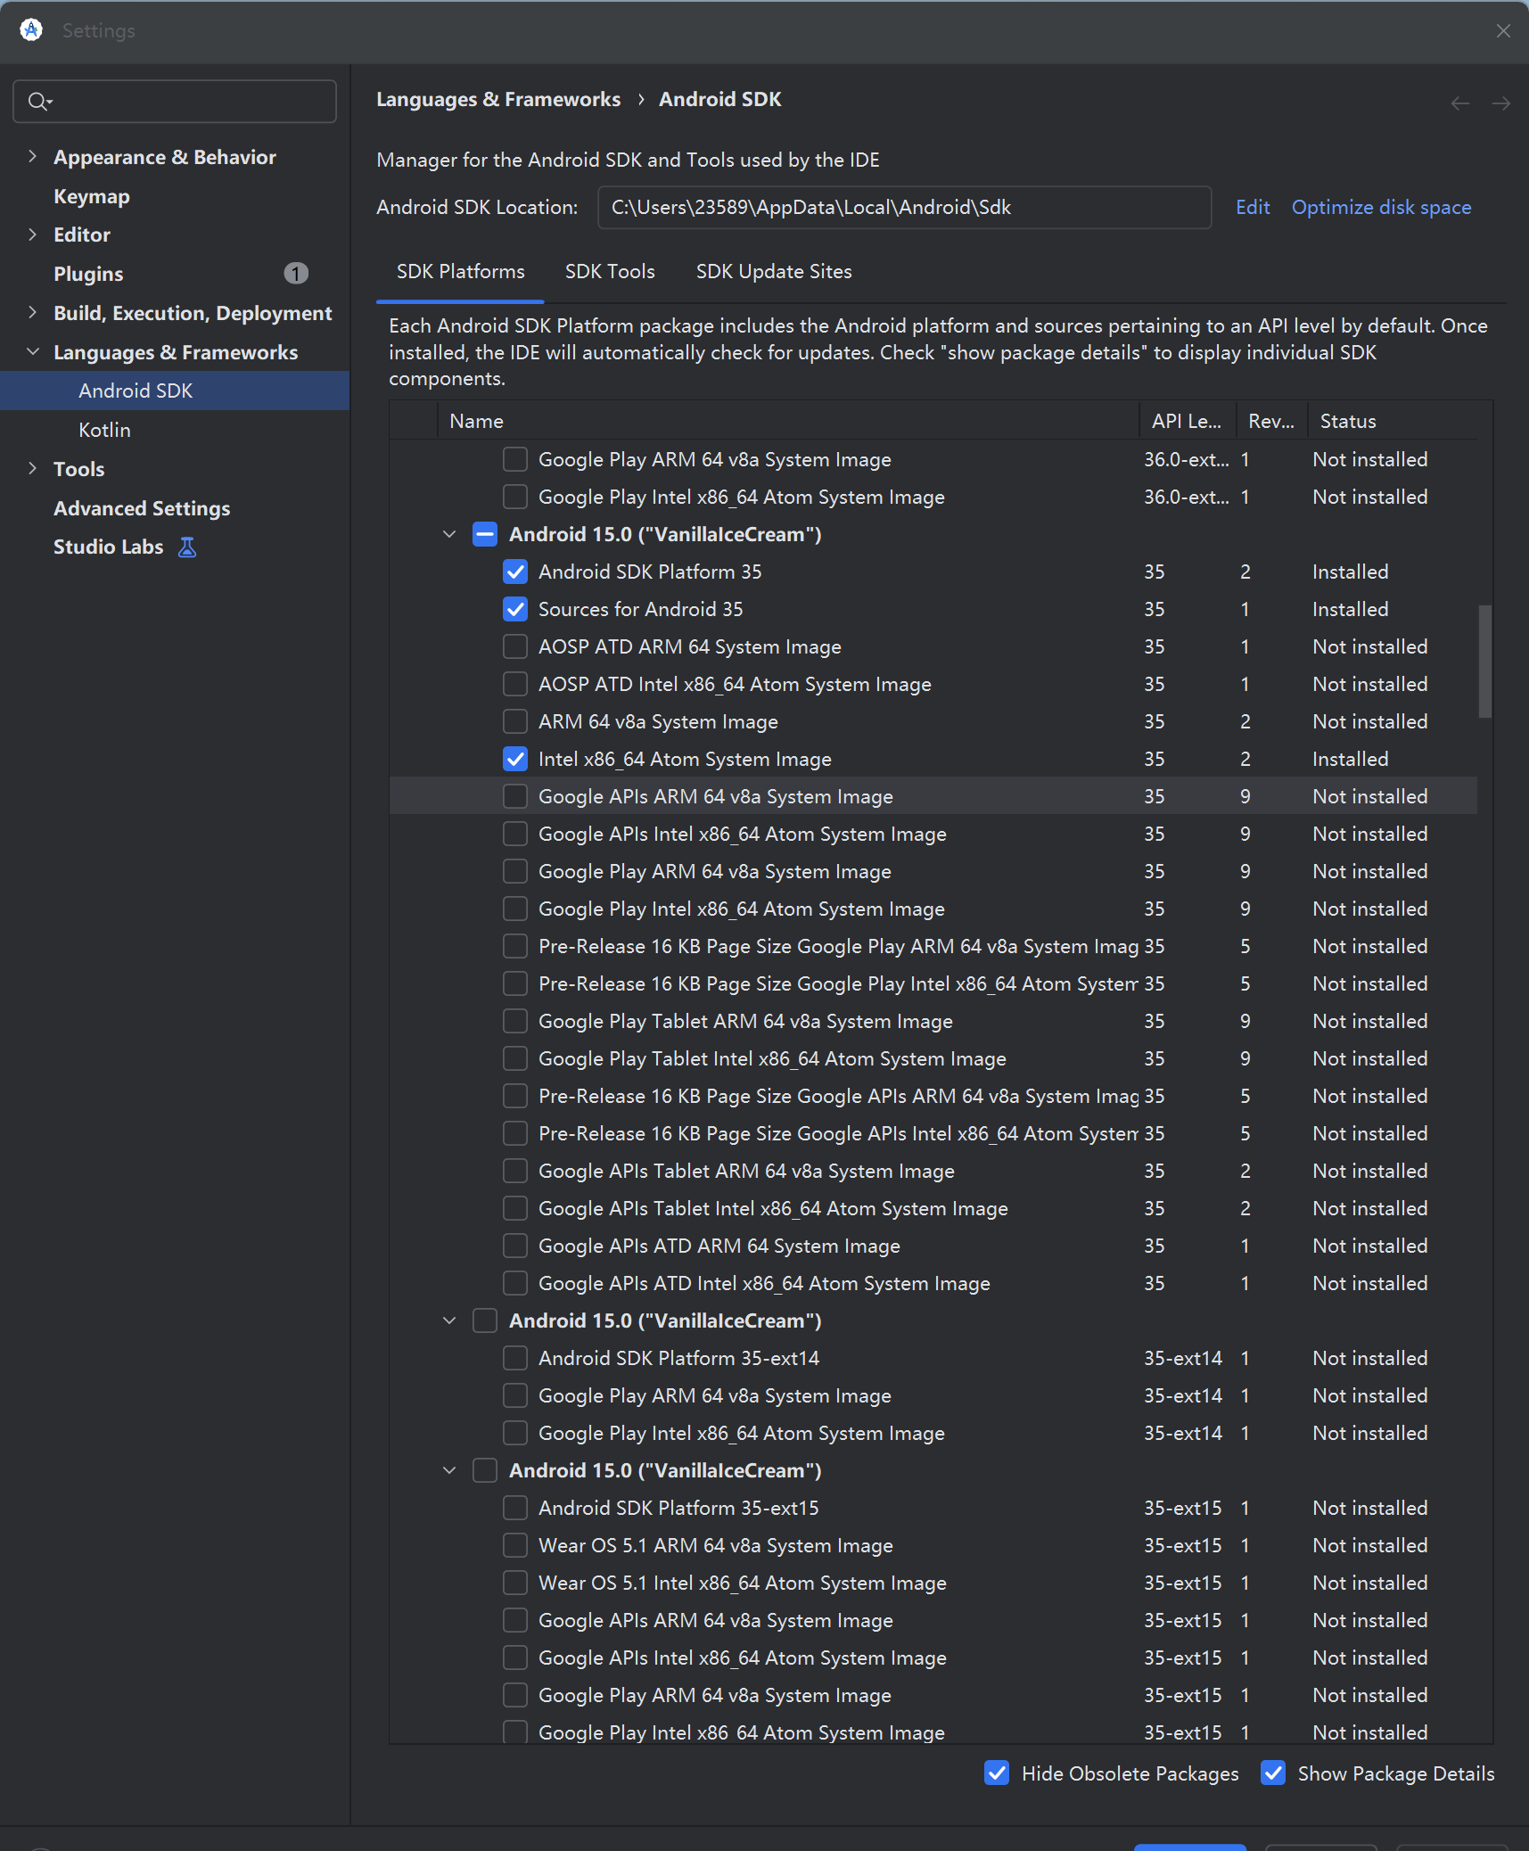Sort by the Status column header
Screen dimensions: 1529x1851
(1392, 421)
